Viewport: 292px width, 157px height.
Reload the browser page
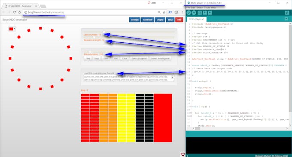coord(14,12)
